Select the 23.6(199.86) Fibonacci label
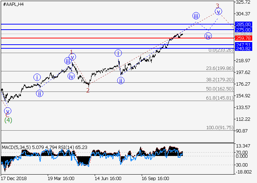The width and height of the screenshot is (257, 183). [220, 68]
